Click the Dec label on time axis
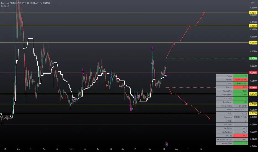258x152 pixels. click(x=44, y=149)
